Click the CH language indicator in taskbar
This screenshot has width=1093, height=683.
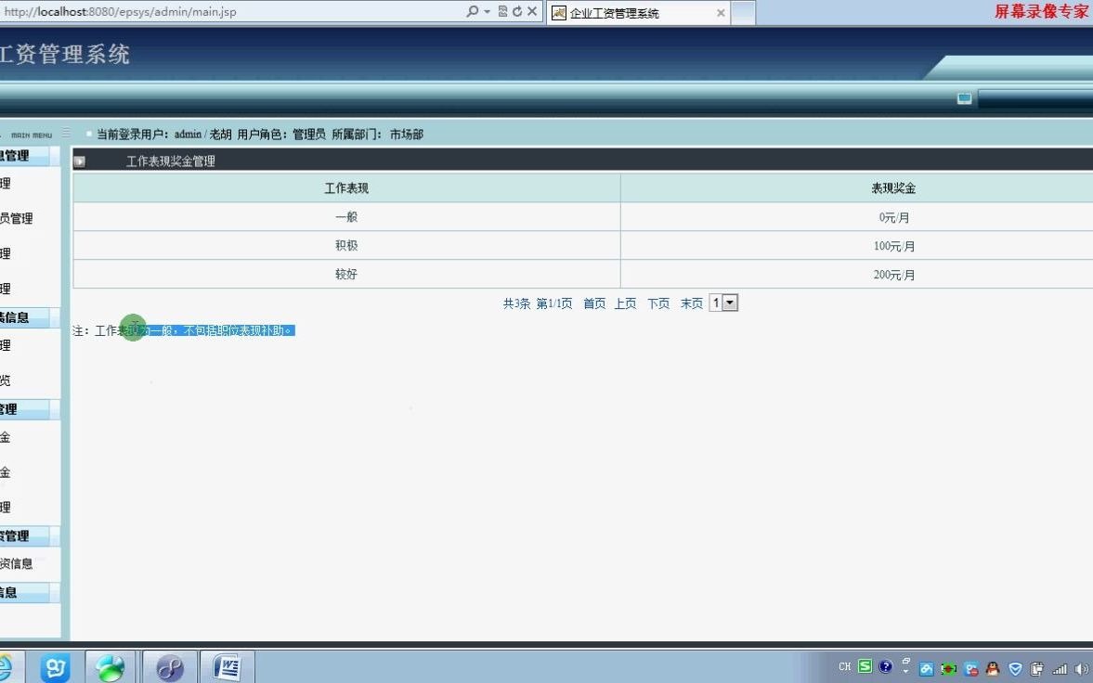pyautogui.click(x=845, y=666)
